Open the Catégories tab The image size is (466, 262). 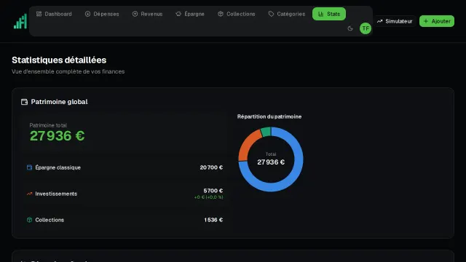coord(287,14)
